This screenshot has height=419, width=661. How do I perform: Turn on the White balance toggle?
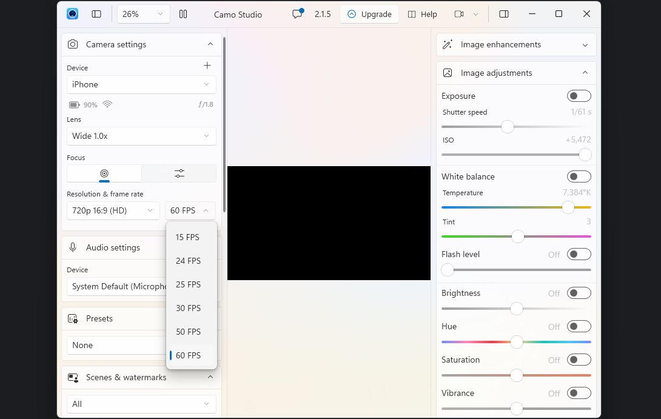pos(579,176)
